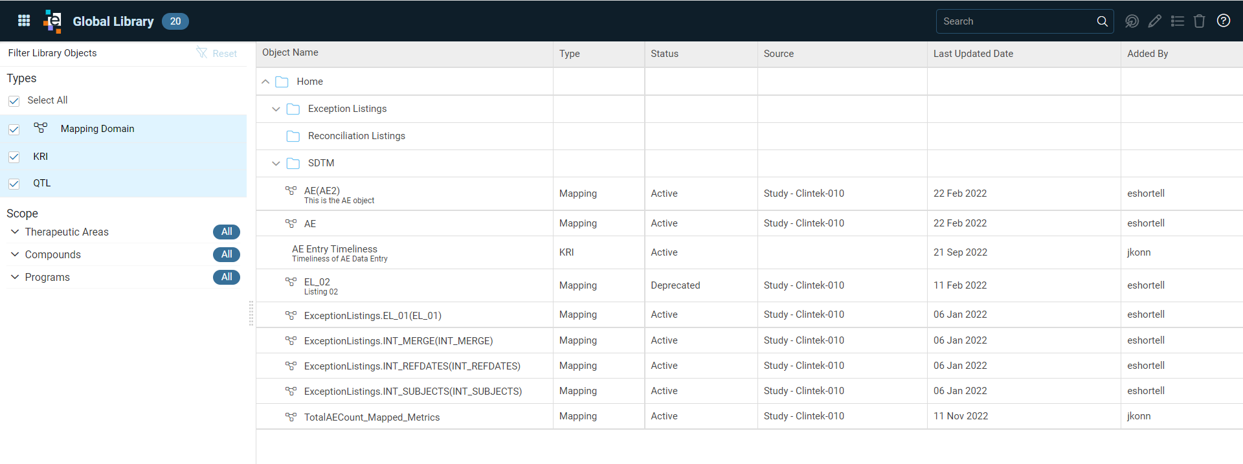The width and height of the screenshot is (1243, 464).
Task: Open the help question mark icon
Action: (1224, 21)
